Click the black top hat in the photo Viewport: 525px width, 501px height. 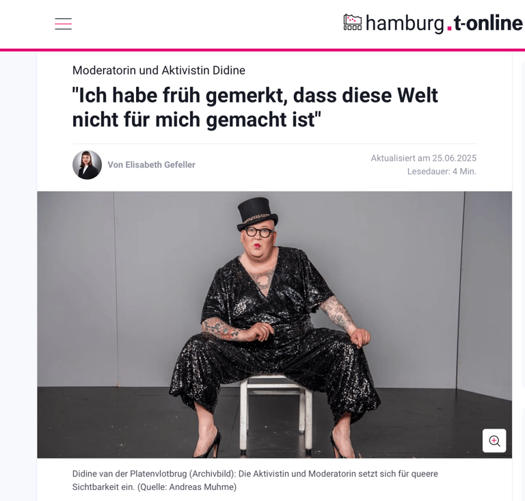[257, 213]
